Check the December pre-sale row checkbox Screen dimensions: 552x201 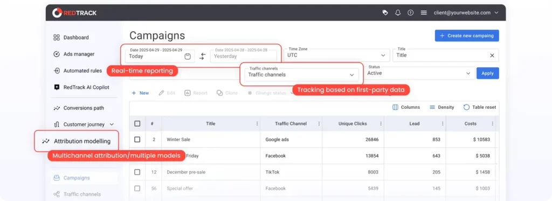(x=137, y=172)
